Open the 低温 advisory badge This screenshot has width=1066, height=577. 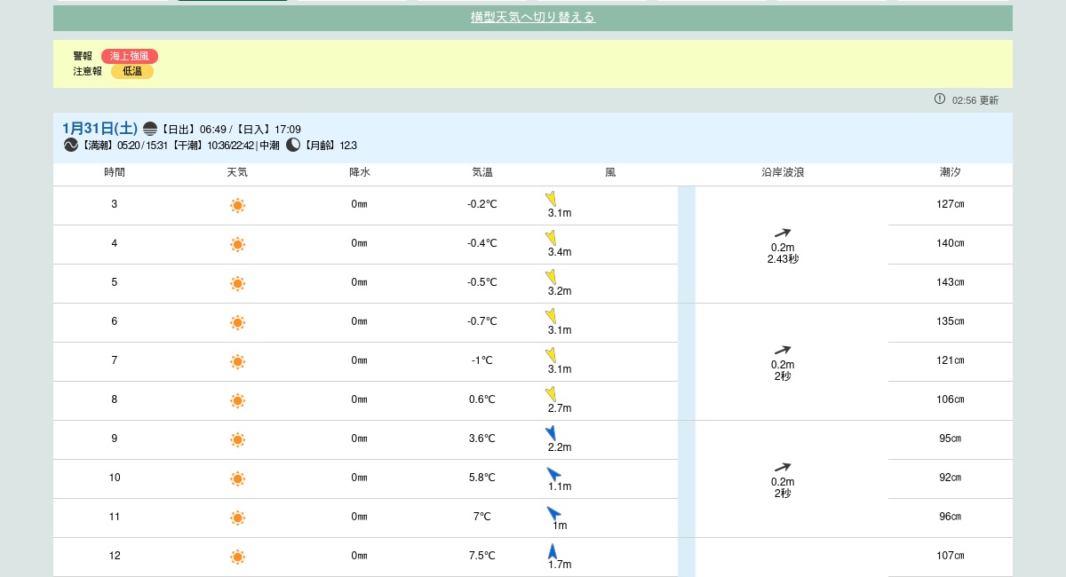[x=131, y=71]
